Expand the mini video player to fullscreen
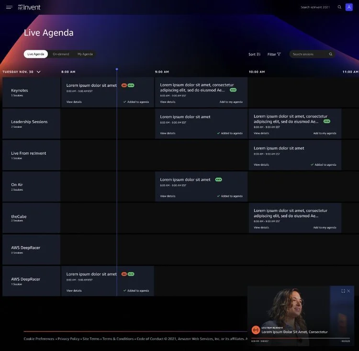This screenshot has width=359, height=351. click(343, 291)
